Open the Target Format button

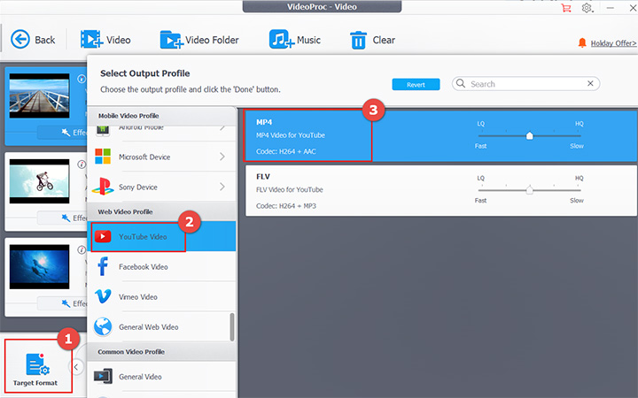tap(38, 368)
